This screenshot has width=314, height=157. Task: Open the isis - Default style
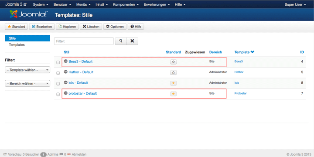point(78,83)
